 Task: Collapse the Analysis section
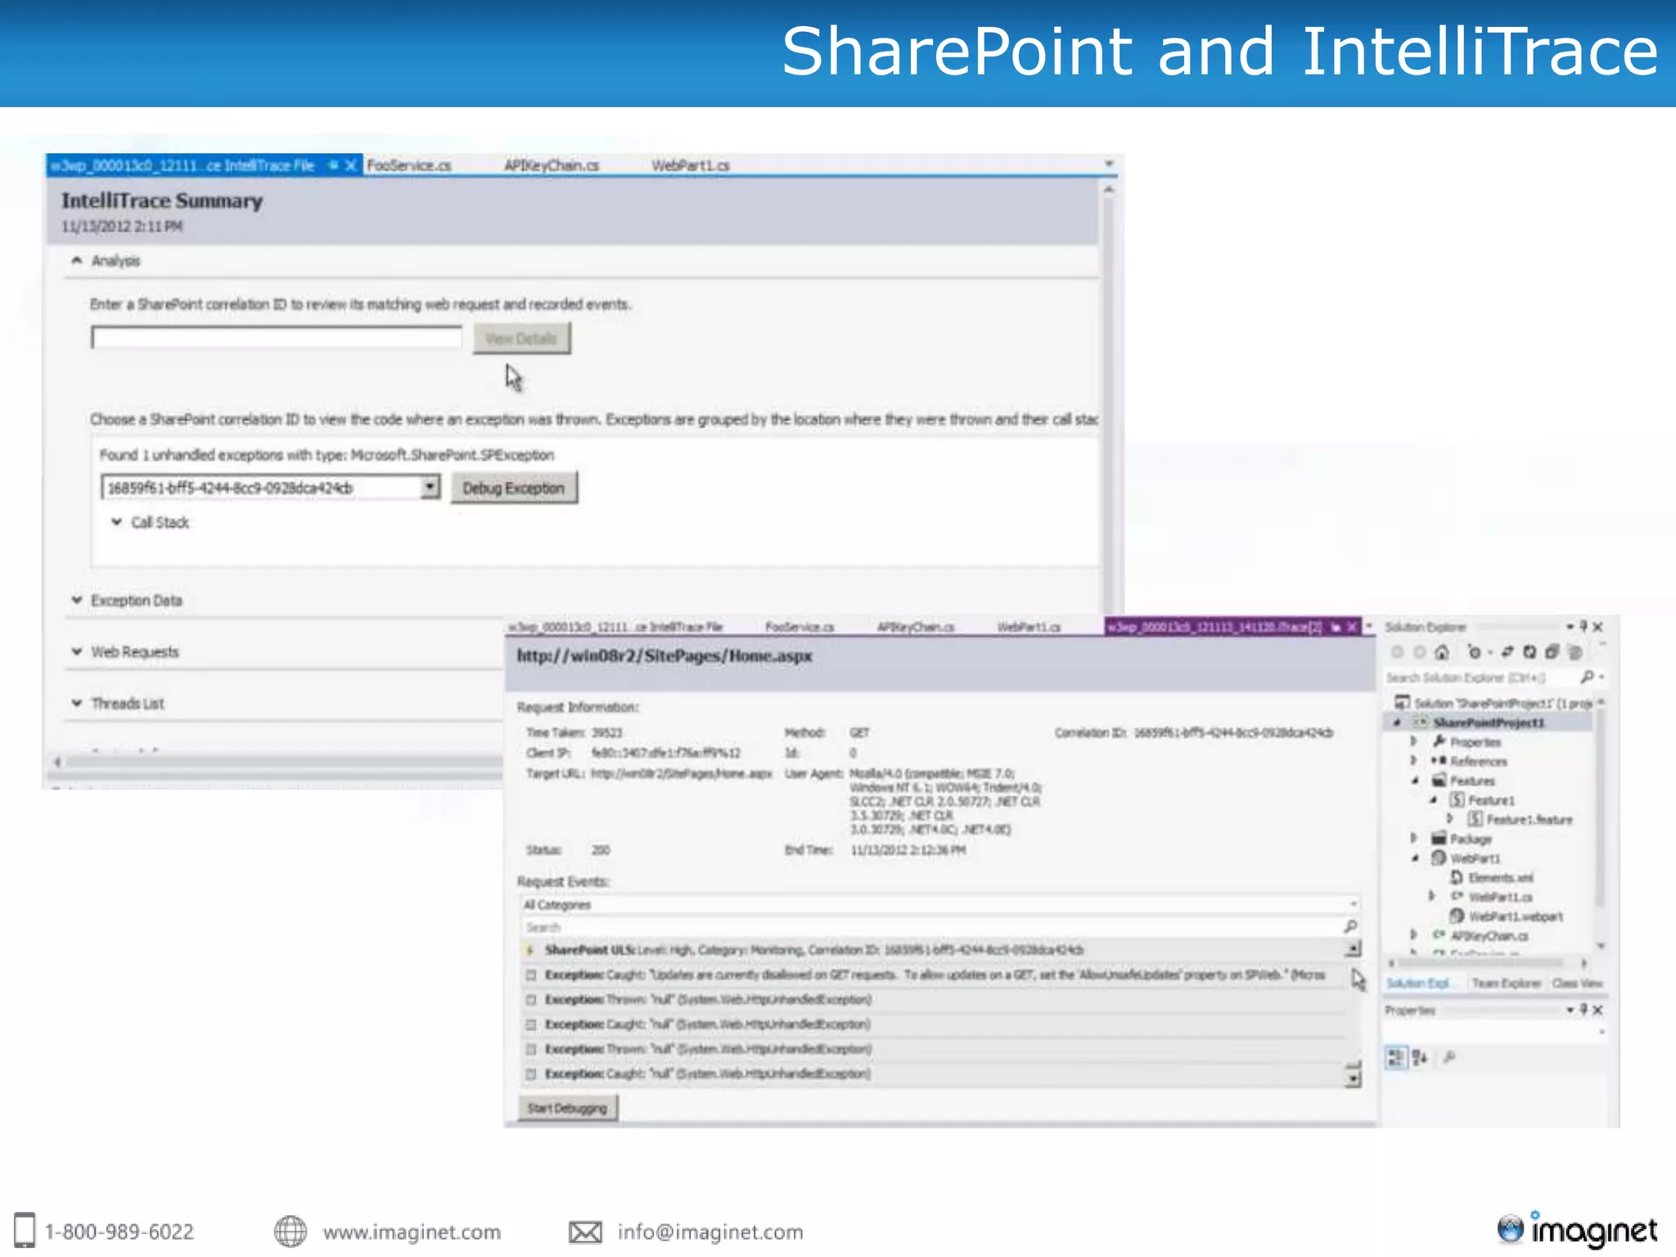click(77, 260)
